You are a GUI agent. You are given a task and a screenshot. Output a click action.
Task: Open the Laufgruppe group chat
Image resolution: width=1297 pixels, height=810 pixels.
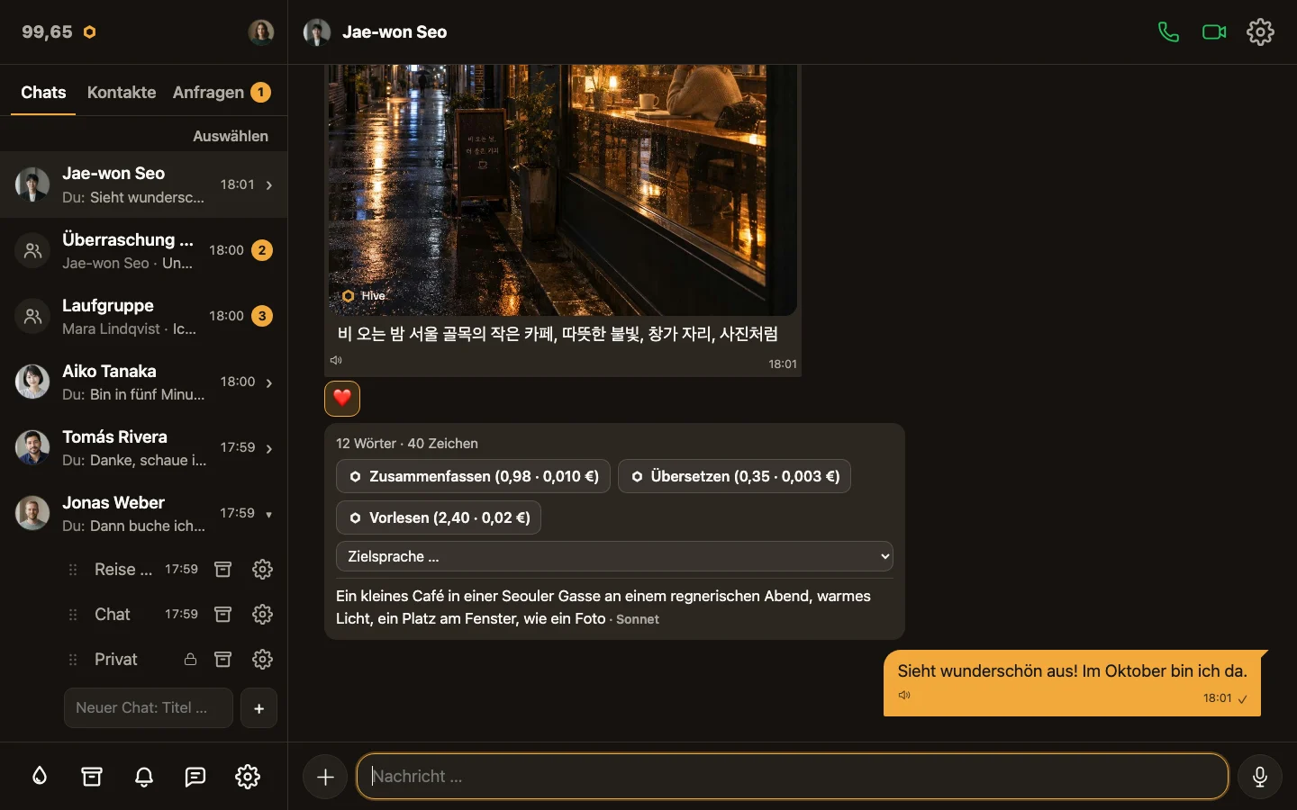[x=144, y=317]
